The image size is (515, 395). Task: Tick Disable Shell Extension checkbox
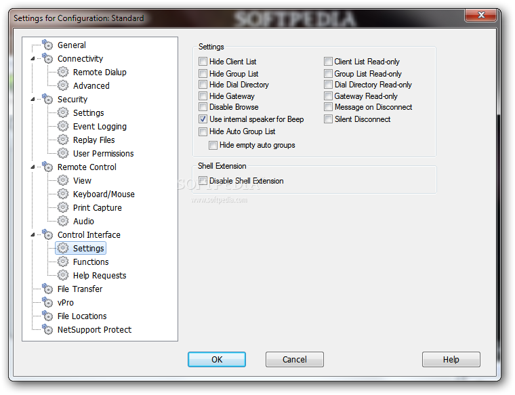pyautogui.click(x=203, y=181)
